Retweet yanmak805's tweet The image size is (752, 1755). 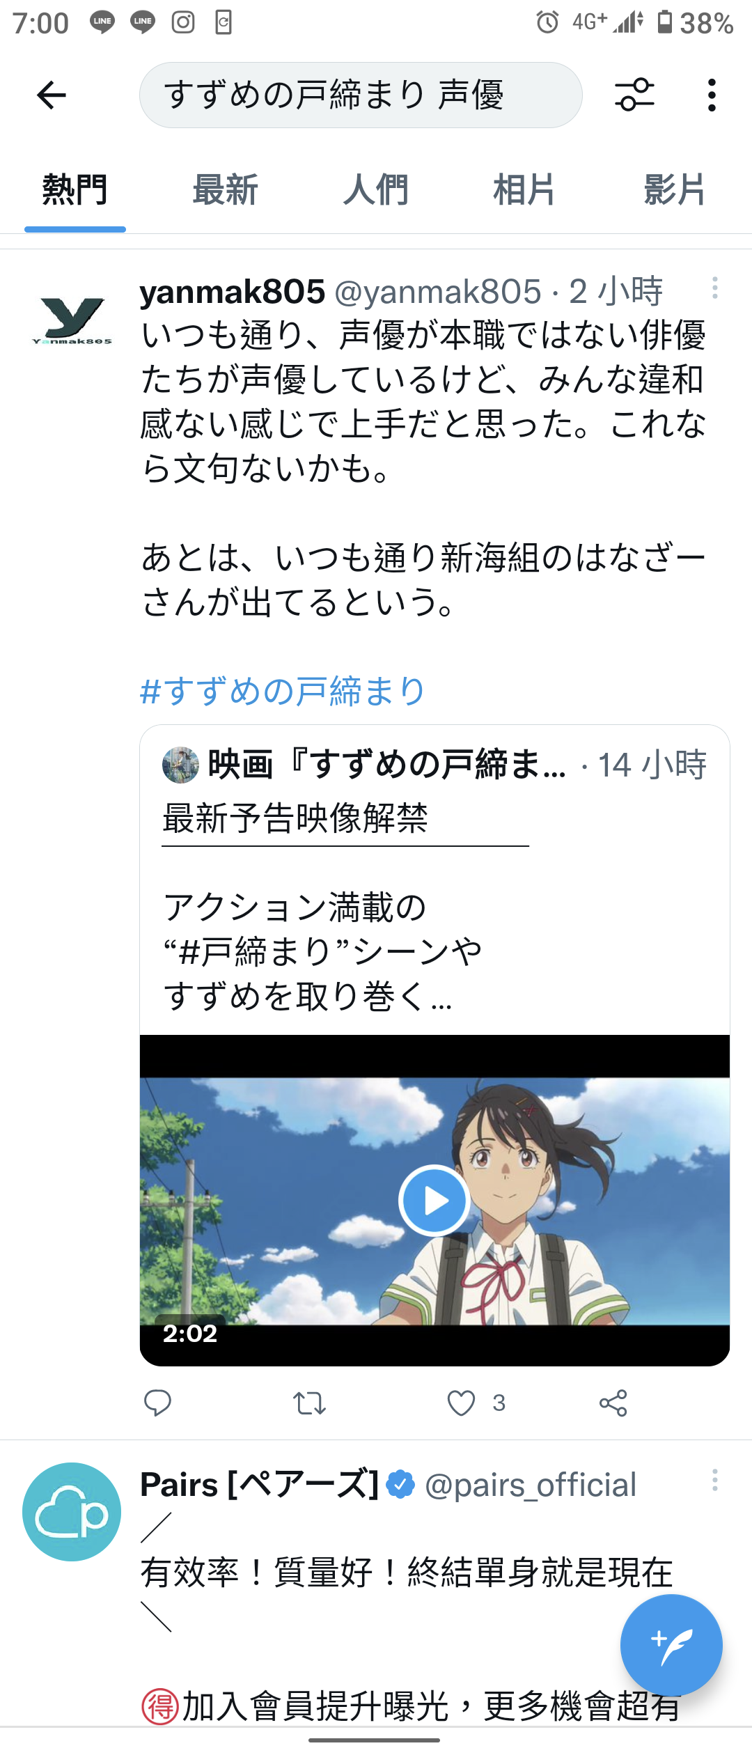tap(309, 1403)
